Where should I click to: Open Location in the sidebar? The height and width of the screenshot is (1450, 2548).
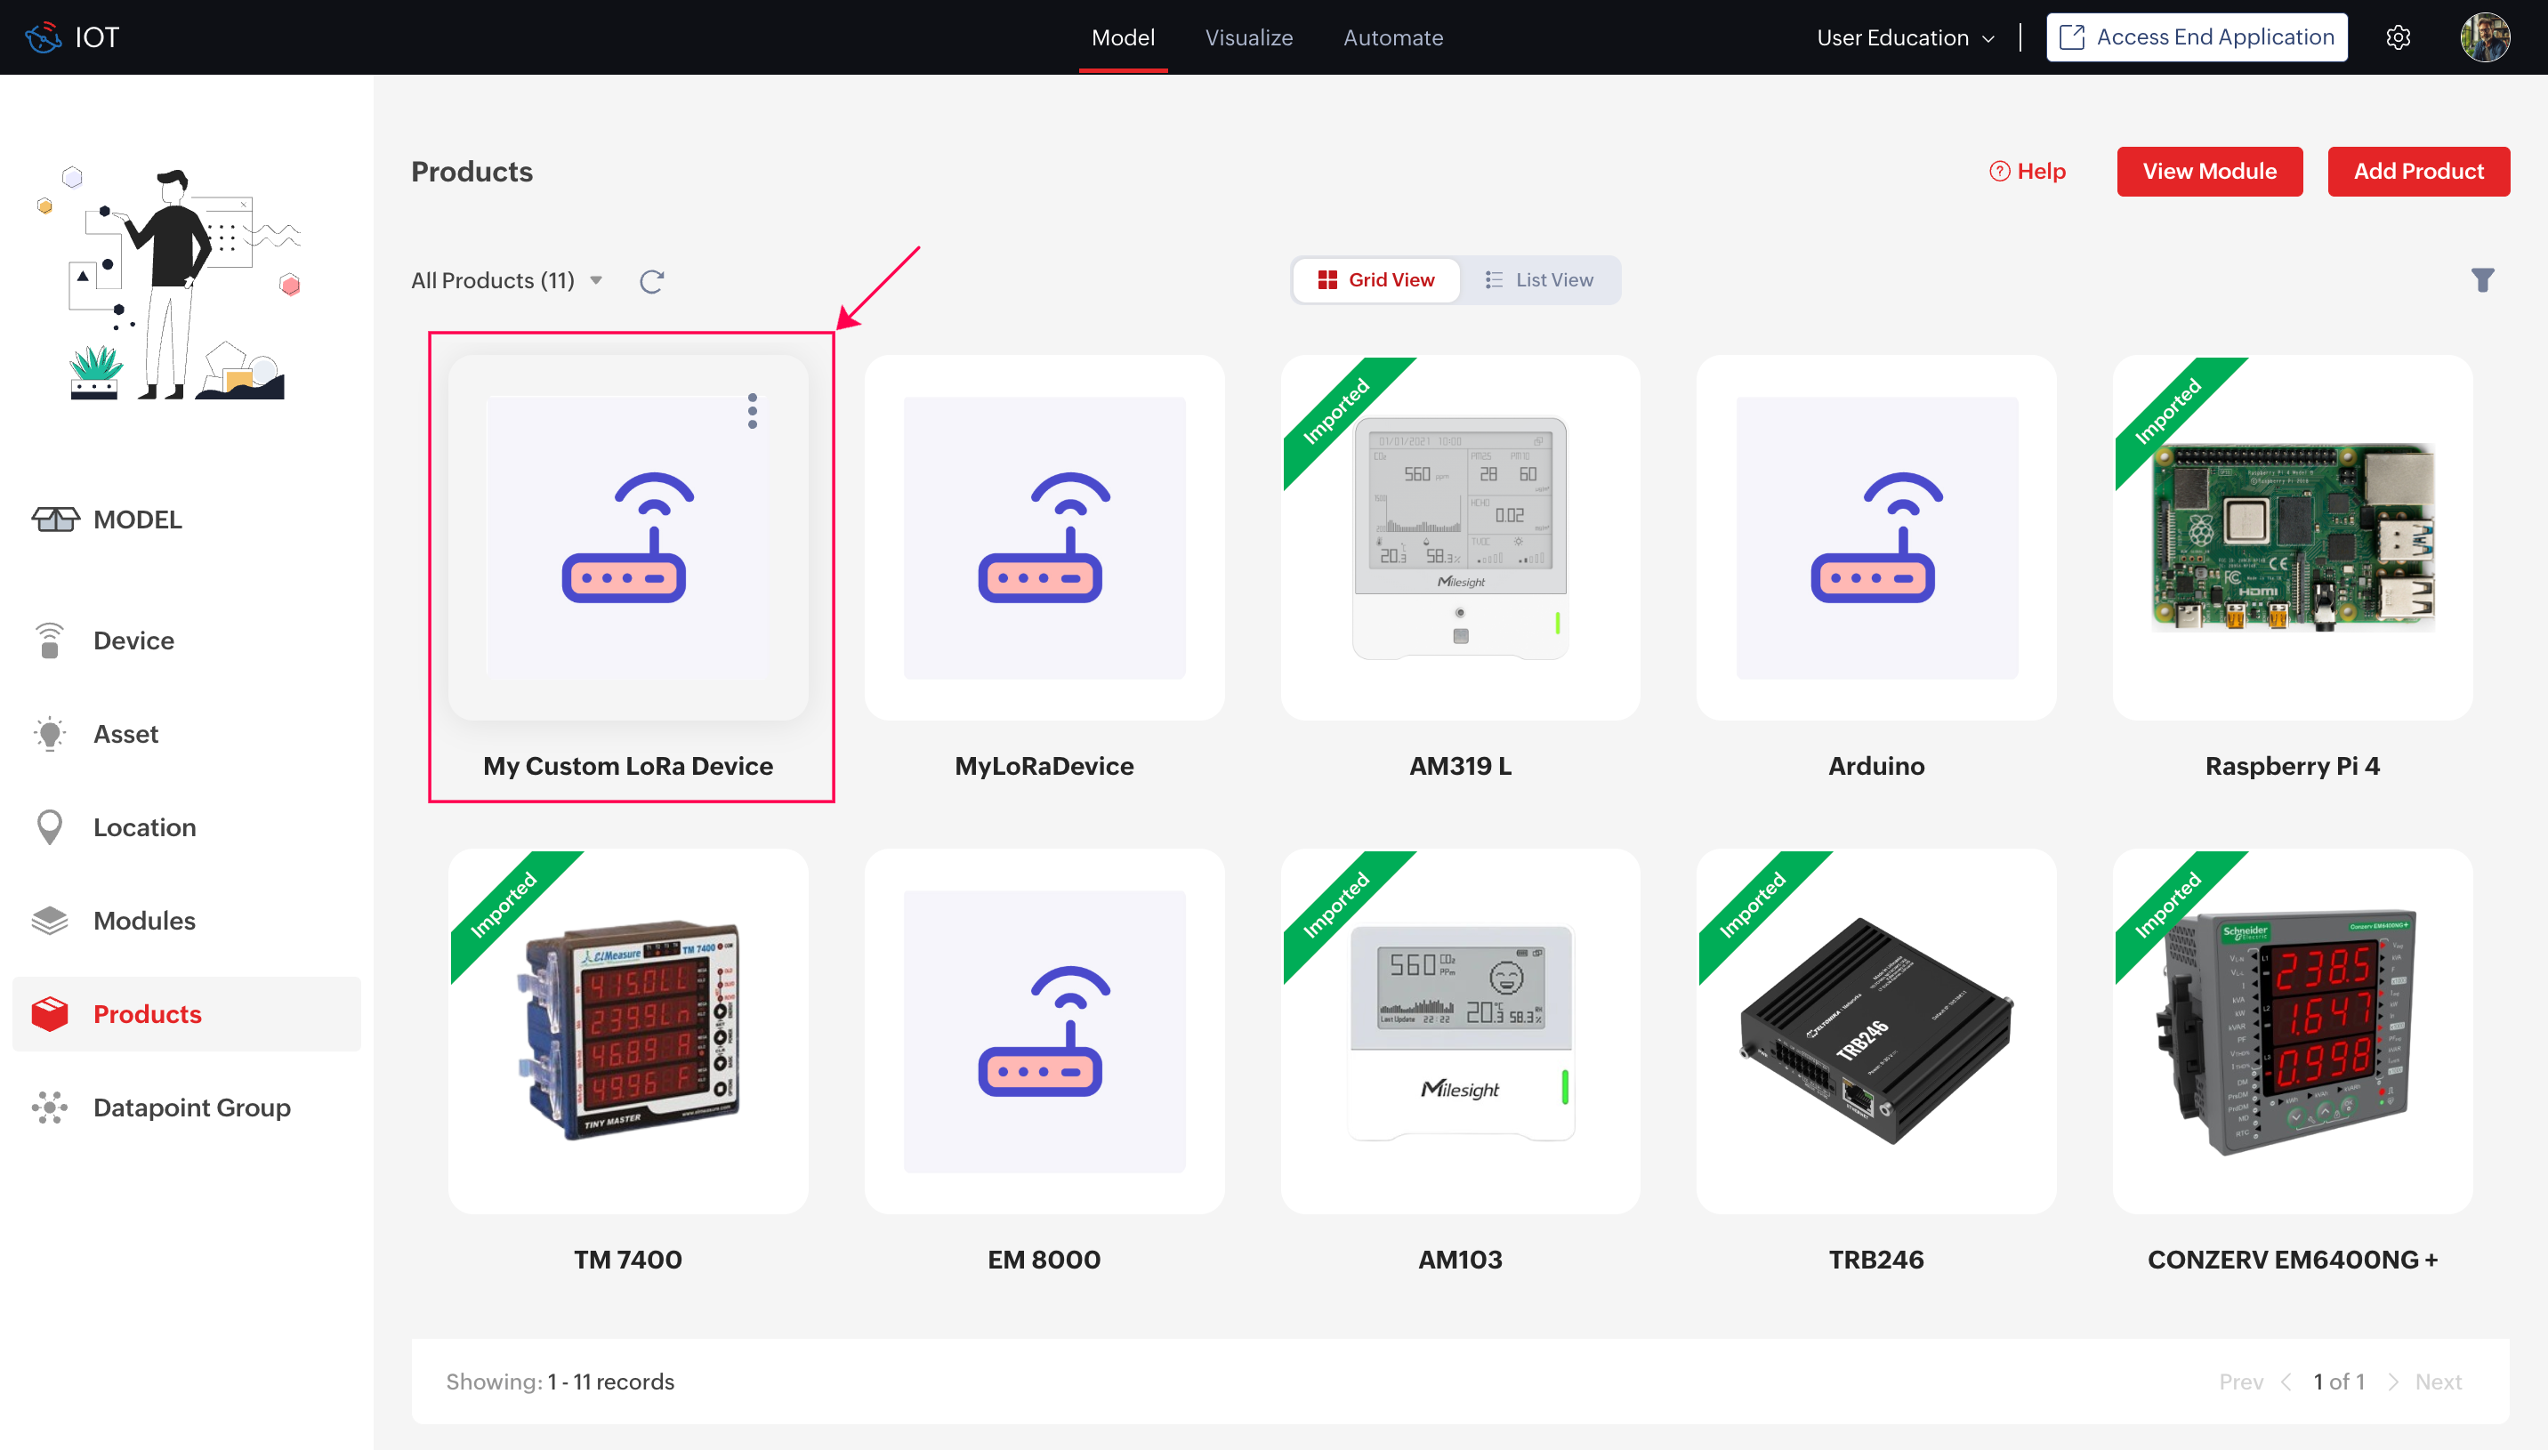coord(144,827)
